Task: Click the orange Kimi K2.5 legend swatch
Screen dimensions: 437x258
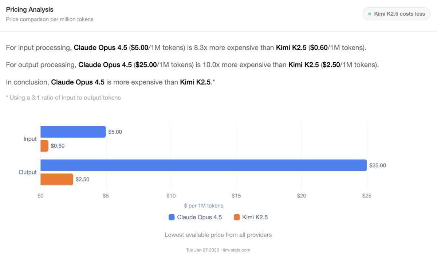Action: pyautogui.click(x=237, y=217)
